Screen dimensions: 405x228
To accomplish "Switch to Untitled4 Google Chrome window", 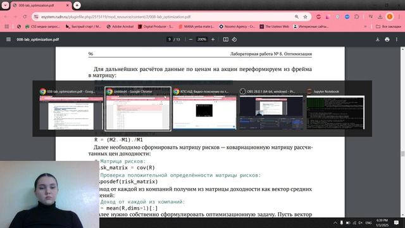I will coord(138,110).
